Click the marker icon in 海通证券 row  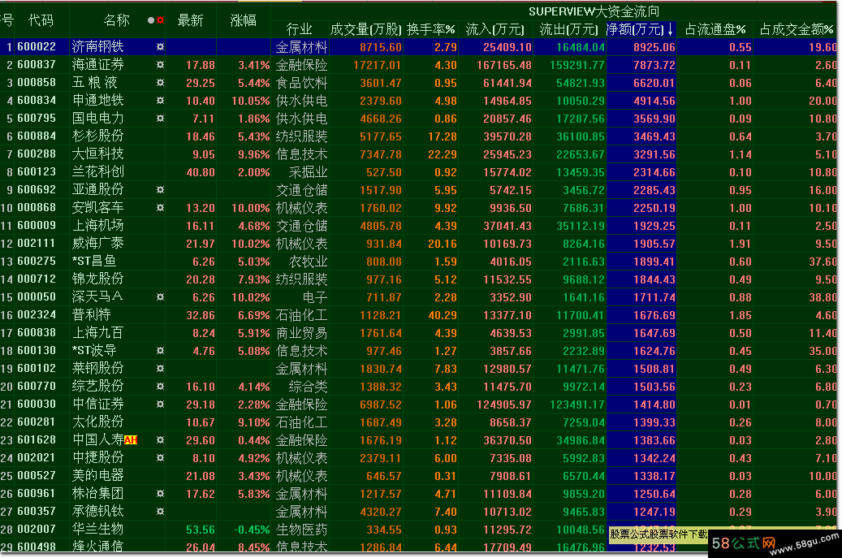tap(160, 65)
